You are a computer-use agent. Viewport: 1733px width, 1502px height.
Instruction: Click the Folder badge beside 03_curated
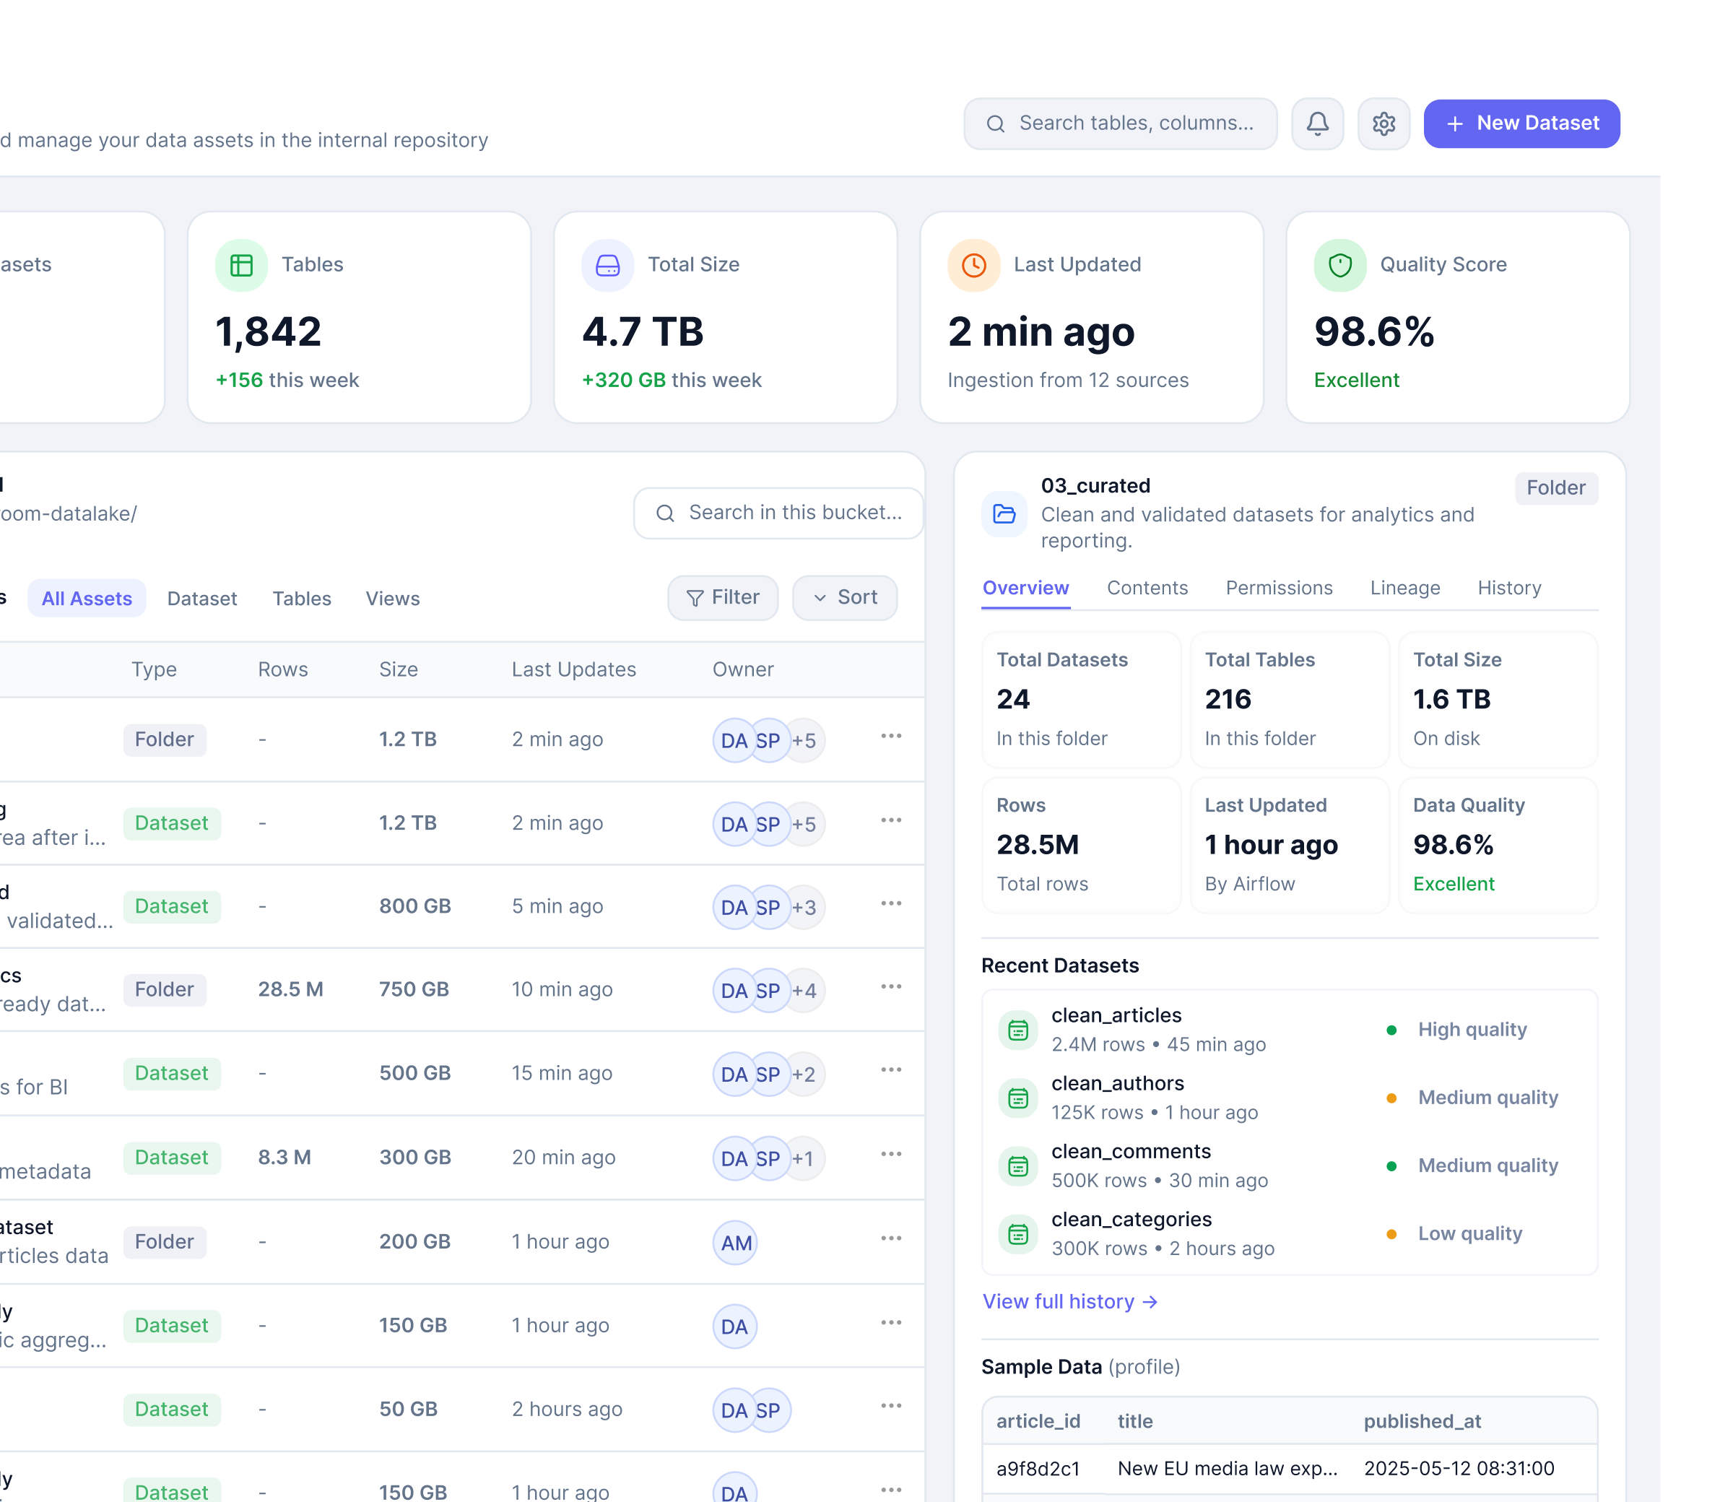pos(1556,489)
